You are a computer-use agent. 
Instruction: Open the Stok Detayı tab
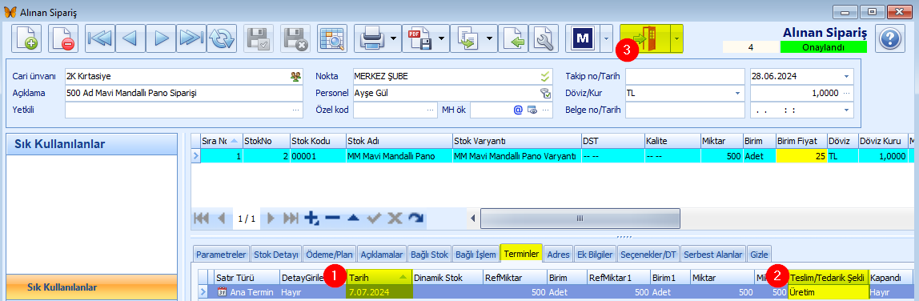point(276,254)
